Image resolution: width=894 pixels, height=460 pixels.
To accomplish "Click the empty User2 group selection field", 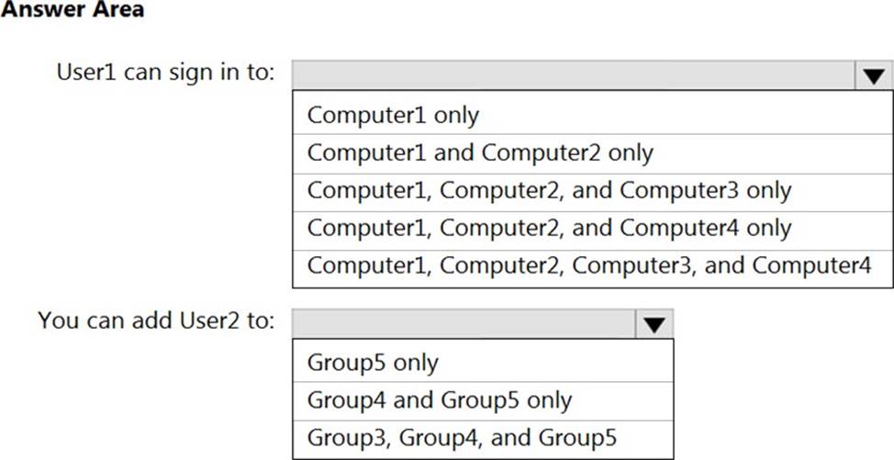I will coord(462,323).
